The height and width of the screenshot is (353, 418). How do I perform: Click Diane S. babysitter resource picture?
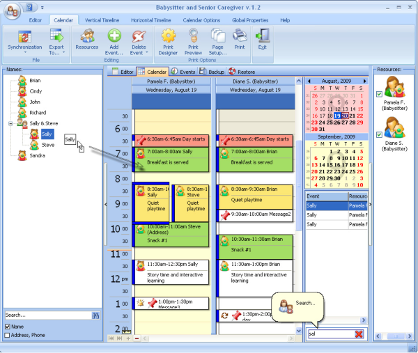click(395, 127)
